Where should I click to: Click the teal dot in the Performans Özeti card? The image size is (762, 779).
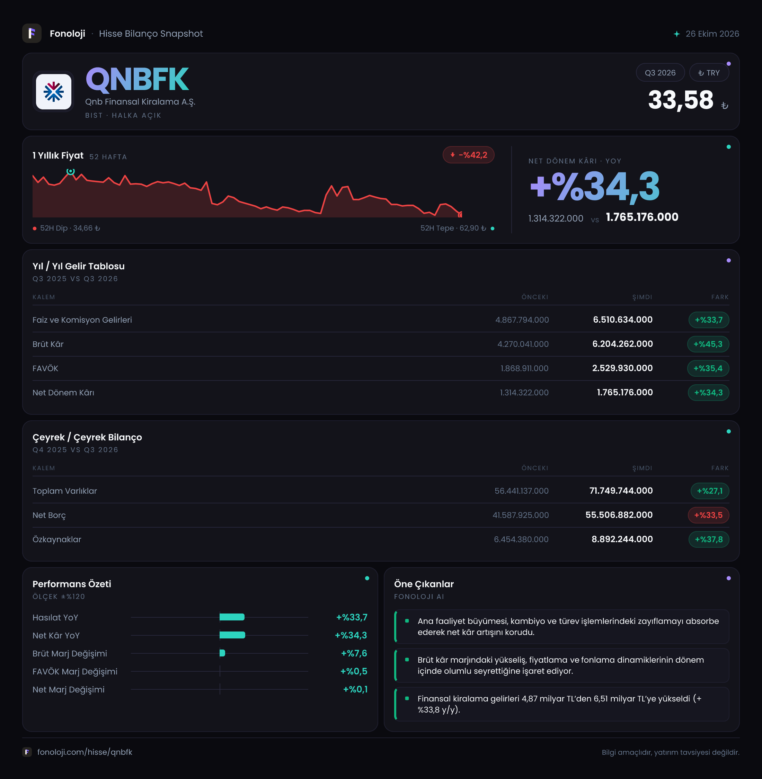[367, 578]
